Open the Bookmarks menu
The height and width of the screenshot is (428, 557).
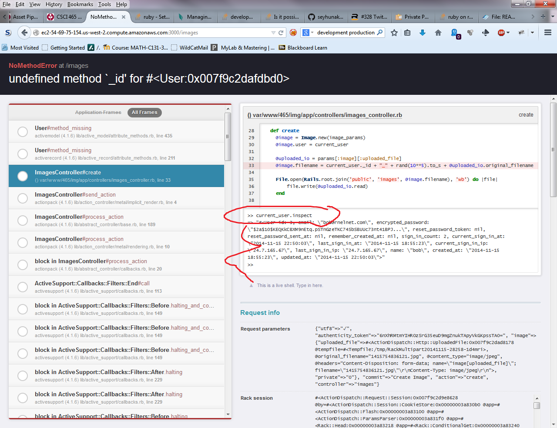click(80, 4)
